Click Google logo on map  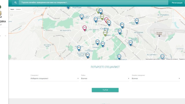13,58
